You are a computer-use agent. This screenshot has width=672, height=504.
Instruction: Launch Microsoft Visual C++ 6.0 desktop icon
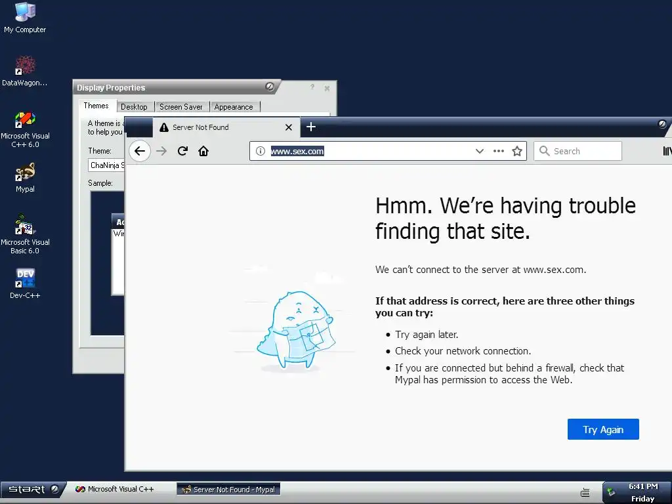click(25, 129)
